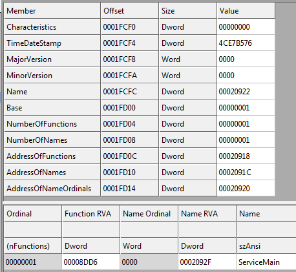This screenshot has height=272, width=296.
Task: Click offset cell 0001FCF4
Action: point(130,43)
